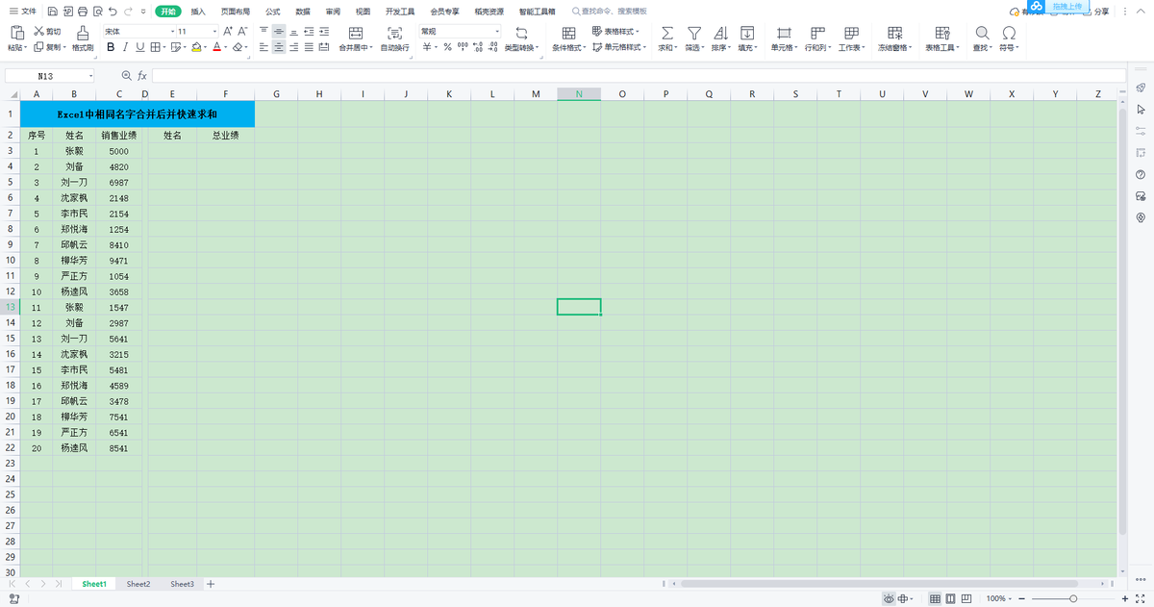This screenshot has height=607, width=1154.
Task: Click the Insert Function fx icon
Action: click(x=142, y=75)
